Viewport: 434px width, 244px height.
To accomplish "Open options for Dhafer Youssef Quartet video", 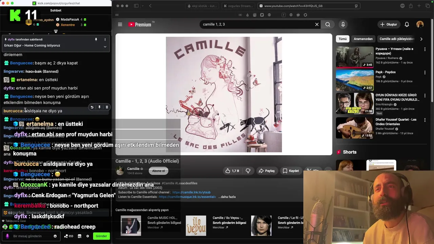I will [425, 120].
